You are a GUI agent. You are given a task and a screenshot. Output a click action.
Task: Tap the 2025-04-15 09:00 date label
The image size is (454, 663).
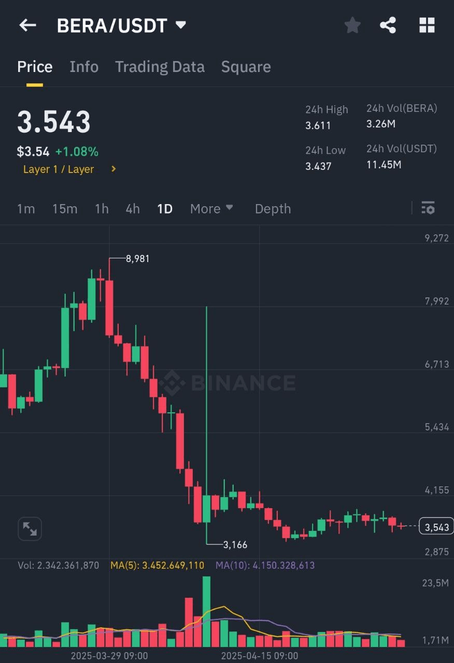pyautogui.click(x=260, y=656)
